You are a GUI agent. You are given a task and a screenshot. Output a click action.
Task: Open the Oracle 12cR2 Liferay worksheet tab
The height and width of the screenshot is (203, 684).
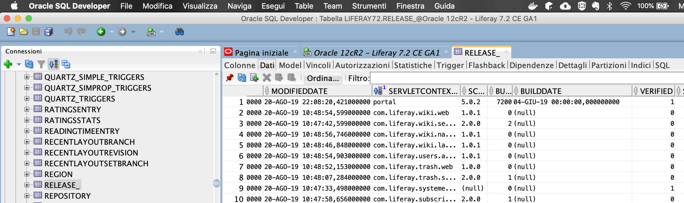point(377,53)
